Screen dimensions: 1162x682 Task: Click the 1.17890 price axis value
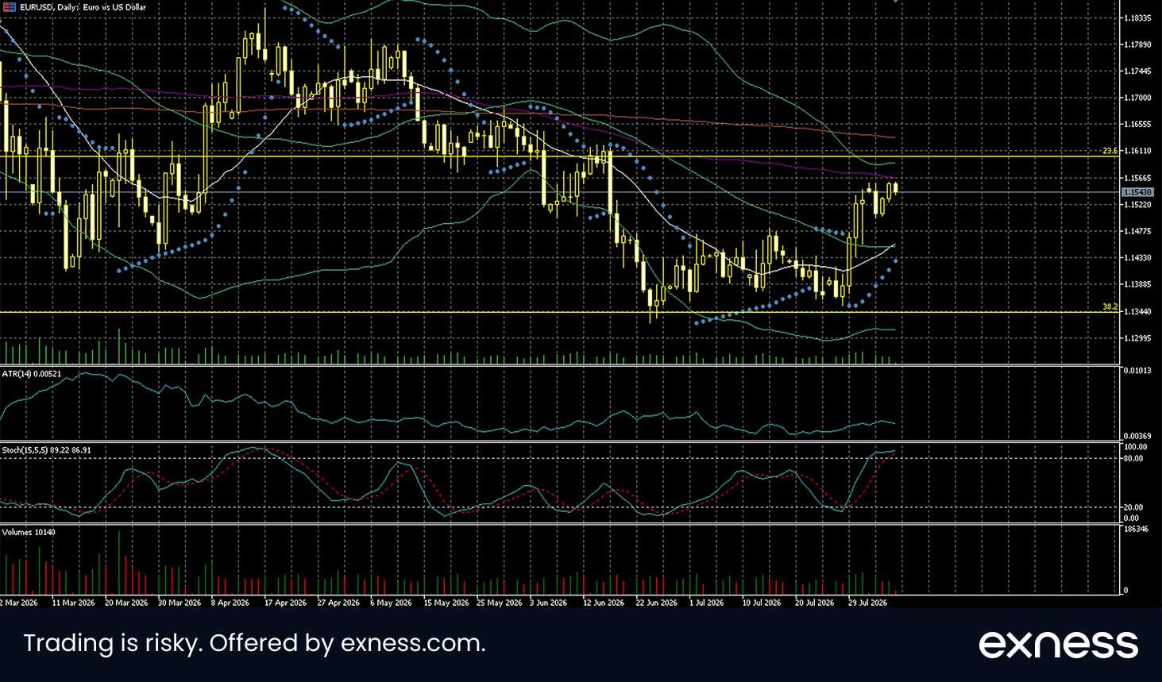(x=1137, y=44)
